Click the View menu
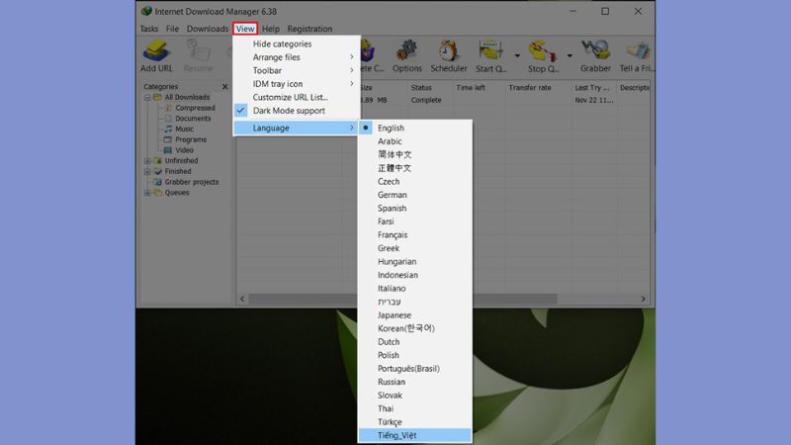The width and height of the screenshot is (791, 445). tap(245, 29)
